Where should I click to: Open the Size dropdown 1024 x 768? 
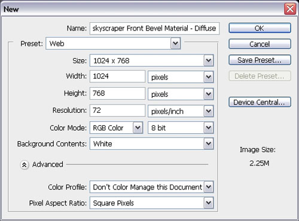(152, 60)
